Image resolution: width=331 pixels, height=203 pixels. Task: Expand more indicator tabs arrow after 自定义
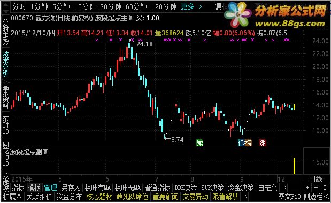[284, 188]
